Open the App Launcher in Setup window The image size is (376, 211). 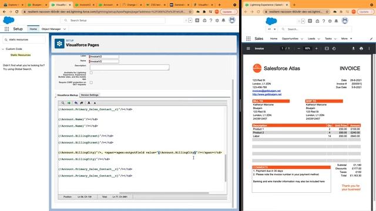pyautogui.click(x=6, y=29)
